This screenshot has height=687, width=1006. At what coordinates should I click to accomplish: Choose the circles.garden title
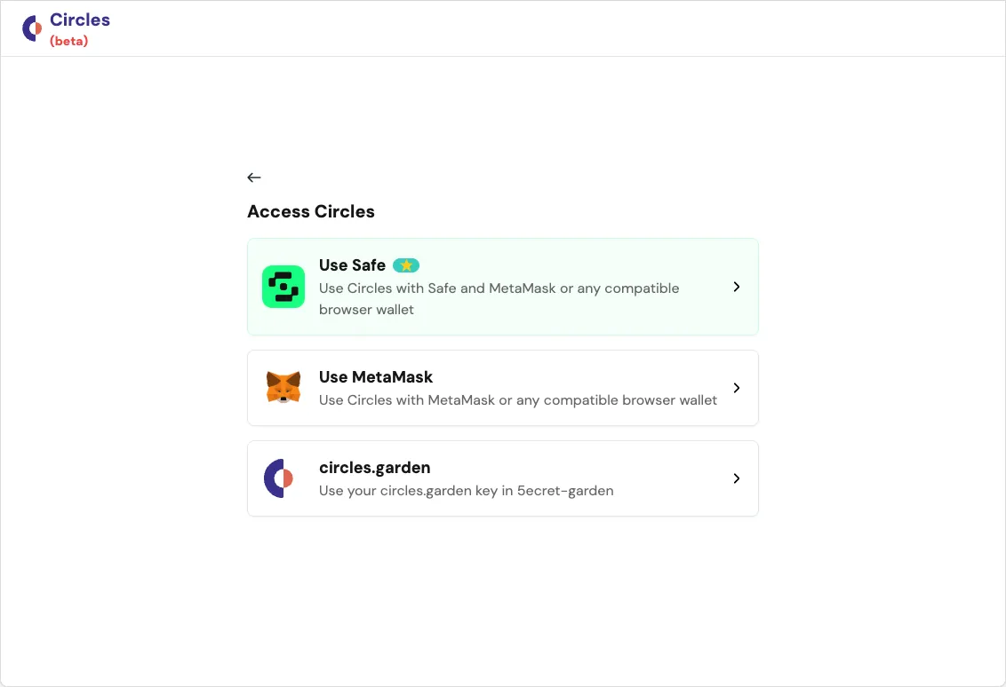coord(374,468)
